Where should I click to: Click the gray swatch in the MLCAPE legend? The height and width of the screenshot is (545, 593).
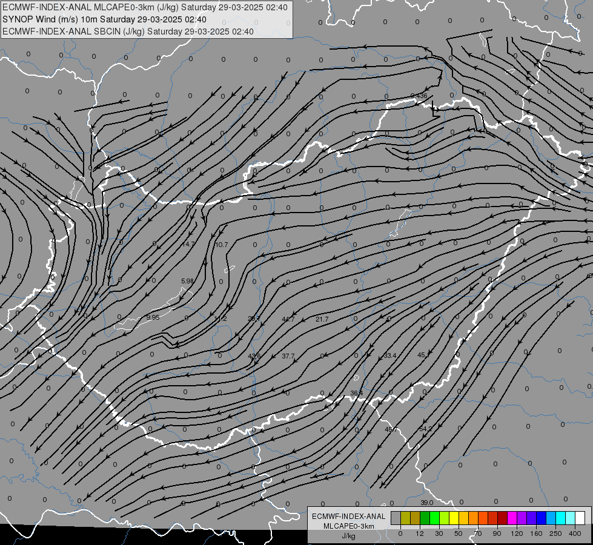(x=396, y=518)
